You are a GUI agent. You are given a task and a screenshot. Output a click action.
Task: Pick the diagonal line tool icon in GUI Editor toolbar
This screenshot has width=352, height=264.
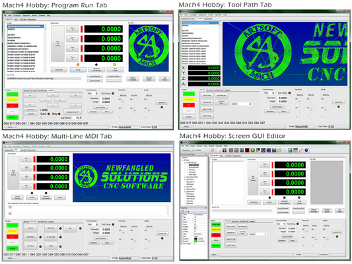(x=301, y=150)
